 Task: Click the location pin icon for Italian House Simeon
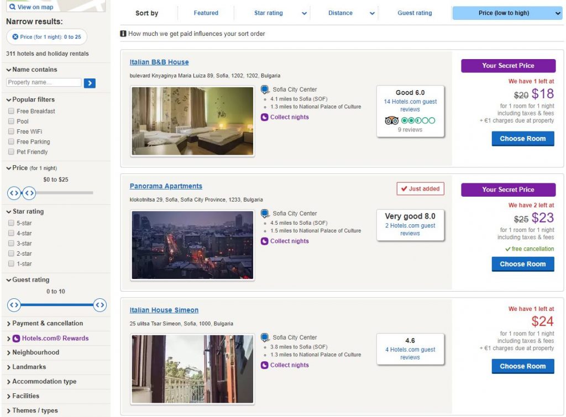click(265, 337)
